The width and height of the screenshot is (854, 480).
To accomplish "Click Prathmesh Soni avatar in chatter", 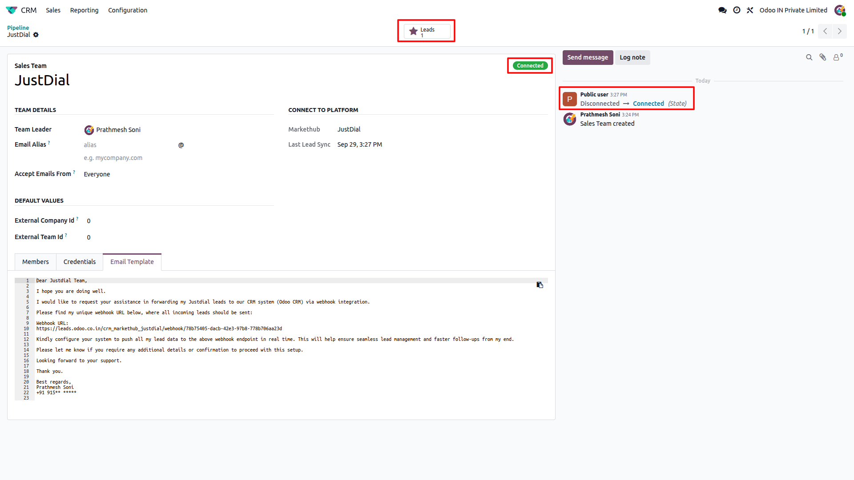I will tap(570, 119).
